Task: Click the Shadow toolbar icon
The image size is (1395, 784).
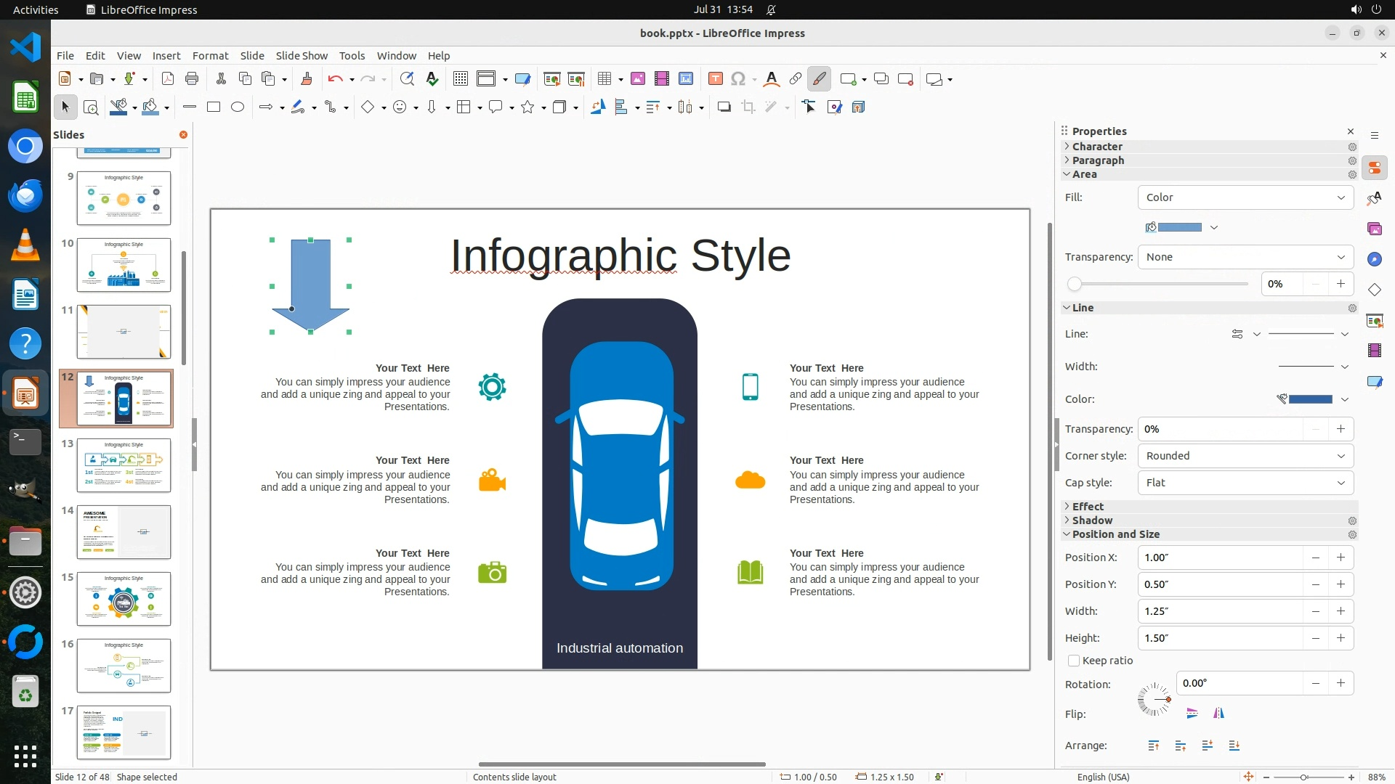Action: coord(724,107)
